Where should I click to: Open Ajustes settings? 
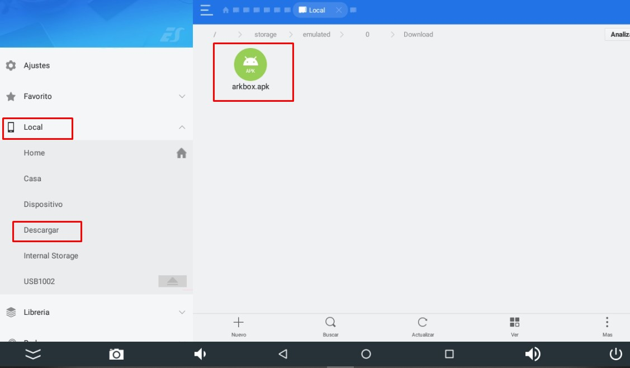click(x=37, y=66)
